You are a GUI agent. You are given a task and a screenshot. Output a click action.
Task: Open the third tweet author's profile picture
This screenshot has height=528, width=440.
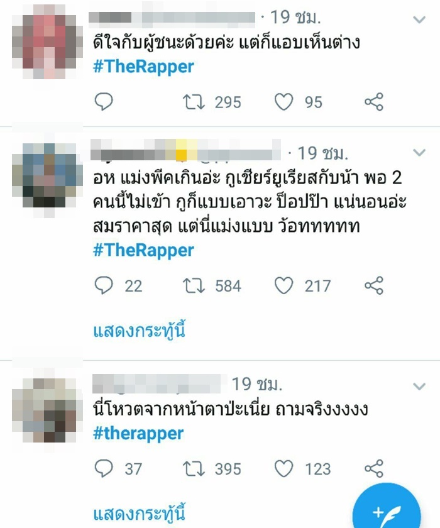point(47,409)
